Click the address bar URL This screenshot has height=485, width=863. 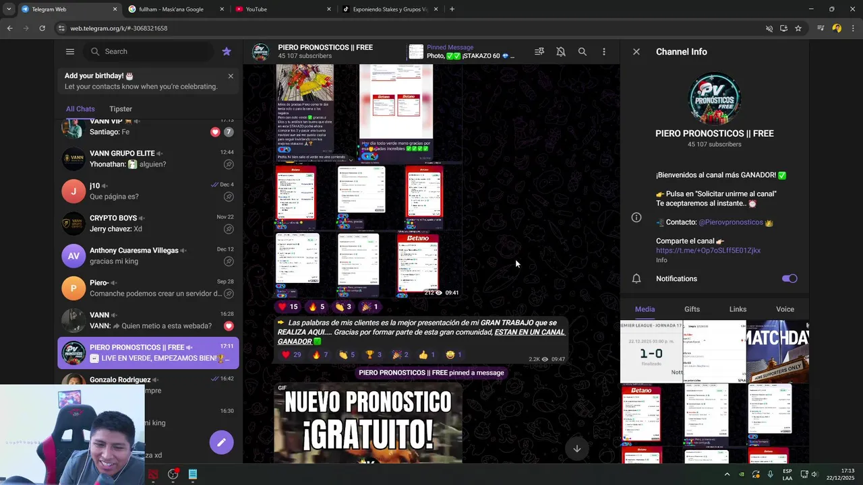pos(119,28)
